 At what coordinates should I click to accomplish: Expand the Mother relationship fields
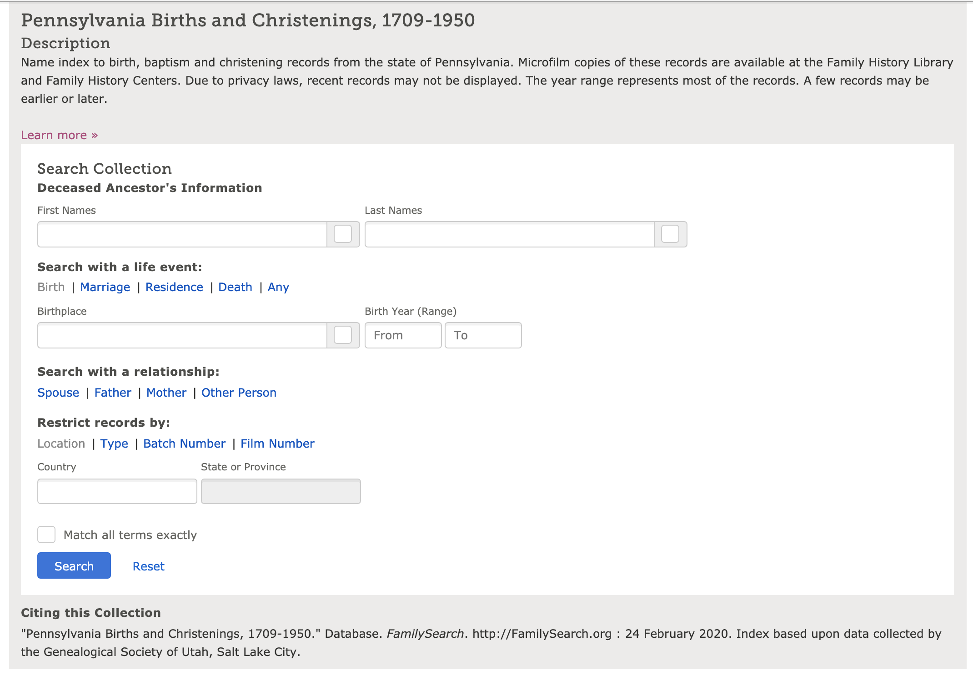coord(166,393)
